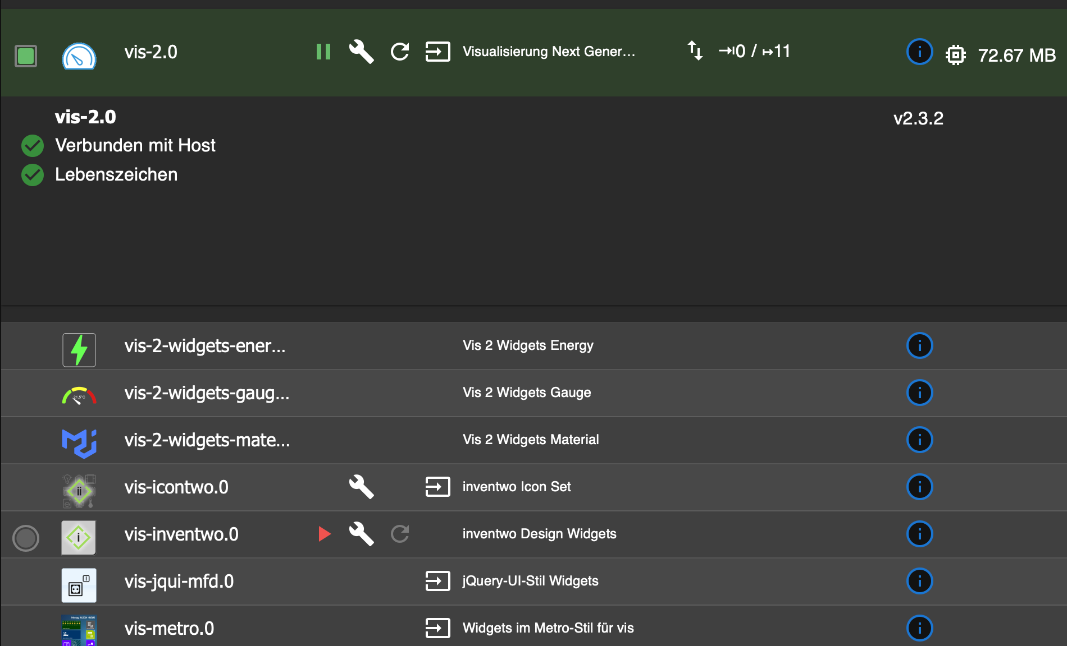Click the 'Lebenszeichen' status text
Screen dimensions: 1067x646
coord(116,175)
